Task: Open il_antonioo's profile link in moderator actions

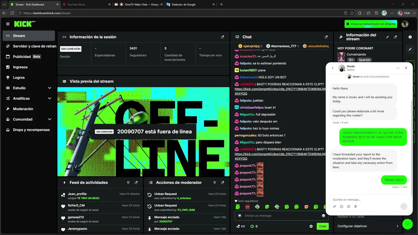Action: (x=184, y=198)
